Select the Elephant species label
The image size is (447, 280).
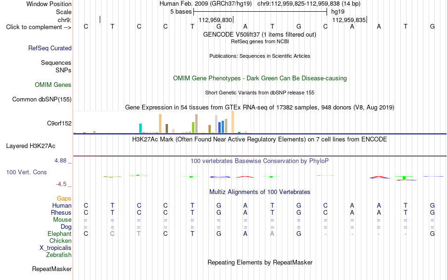(60, 233)
